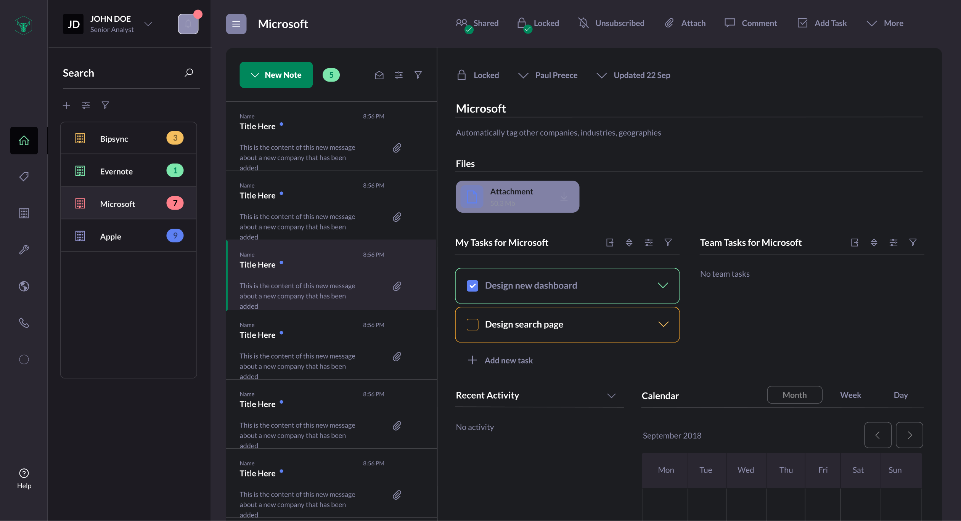Switch calendar to Week view

click(x=850, y=395)
